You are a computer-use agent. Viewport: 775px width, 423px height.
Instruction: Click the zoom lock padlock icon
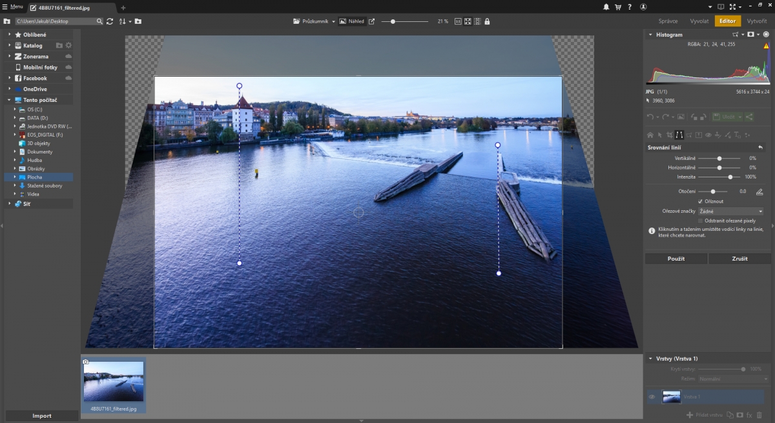point(487,21)
